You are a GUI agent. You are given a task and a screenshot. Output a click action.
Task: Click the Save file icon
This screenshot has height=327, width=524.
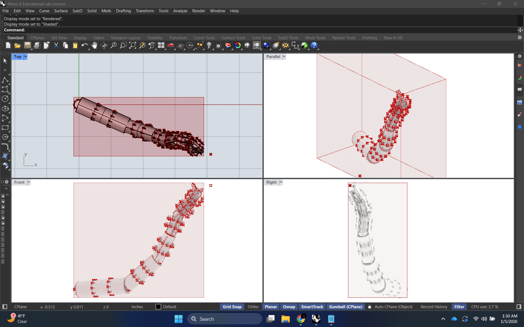27,45
